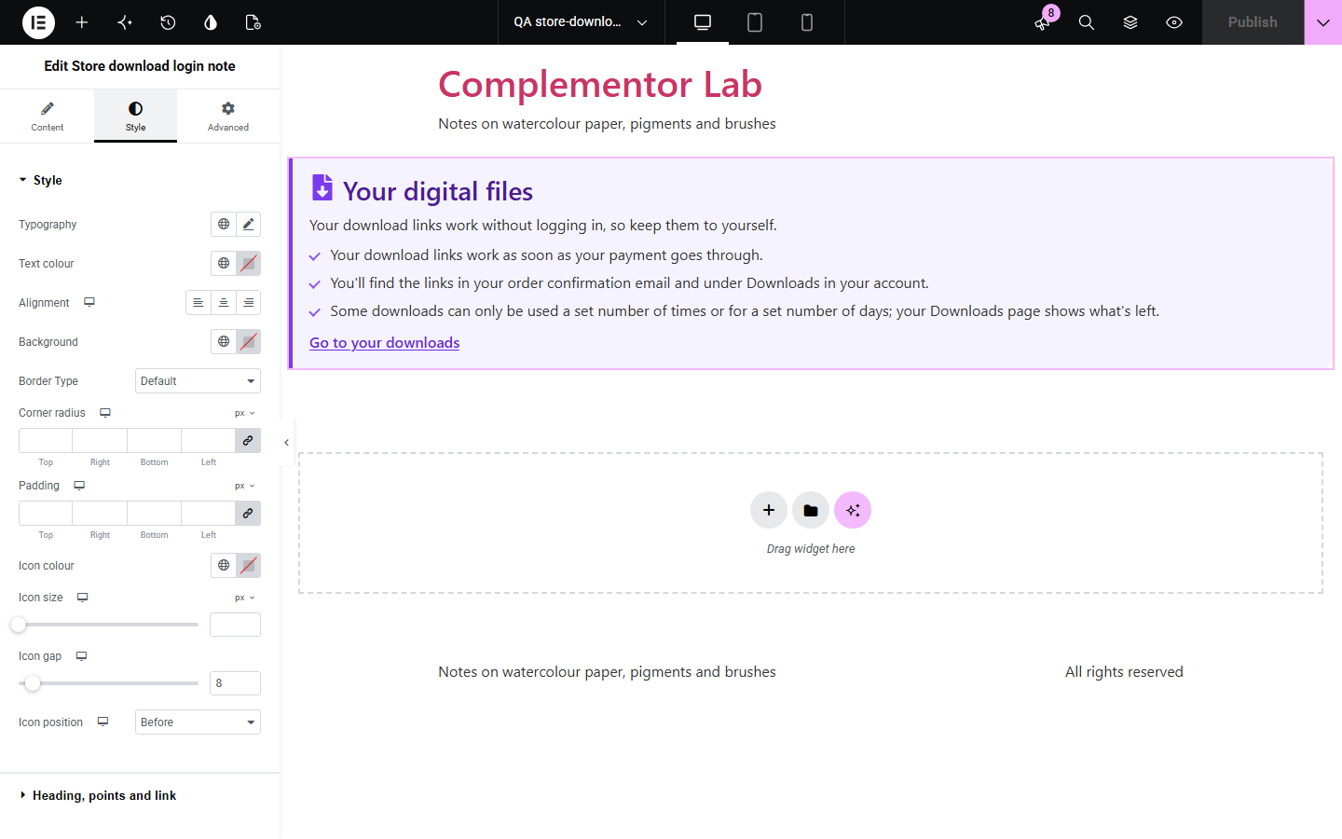Align text left
Screen dimensions: 1342x839
(x=199, y=302)
